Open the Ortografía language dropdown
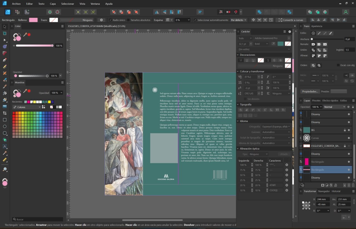 click(x=276, y=126)
